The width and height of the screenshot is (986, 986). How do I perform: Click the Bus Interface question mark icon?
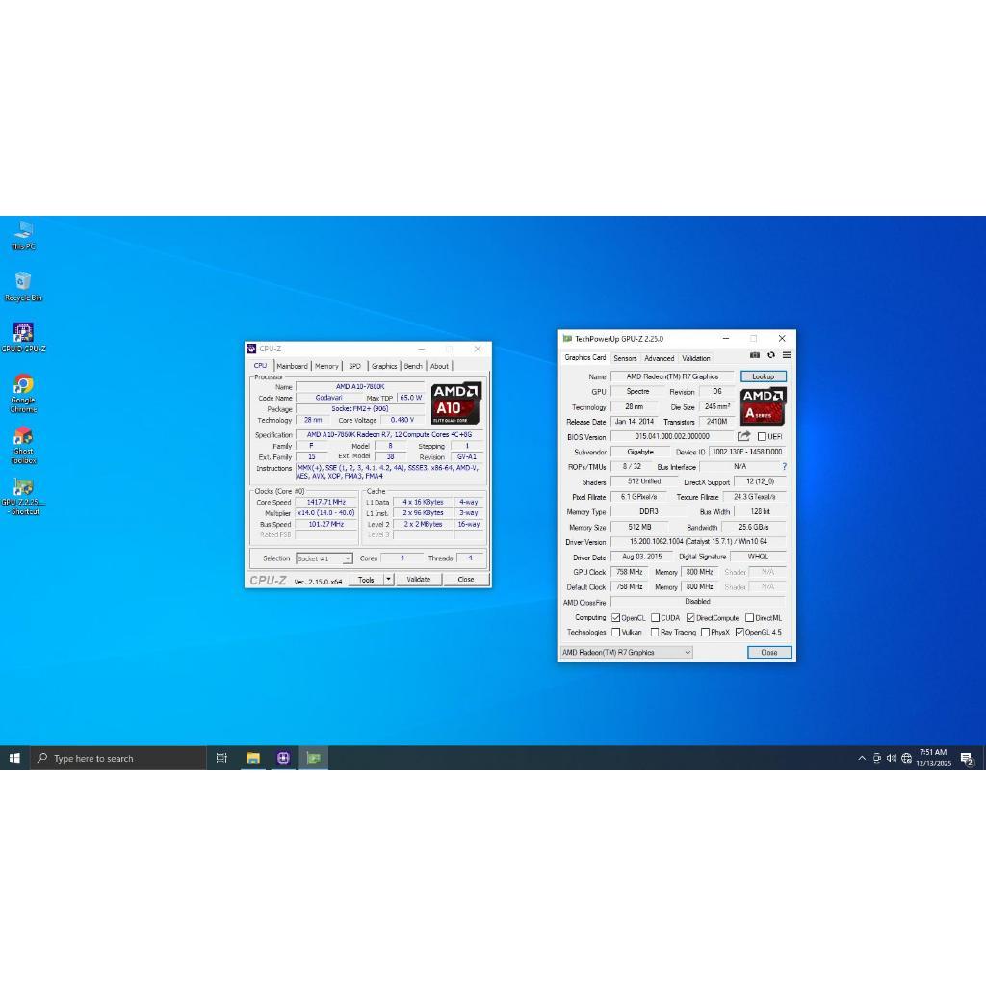pos(784,467)
